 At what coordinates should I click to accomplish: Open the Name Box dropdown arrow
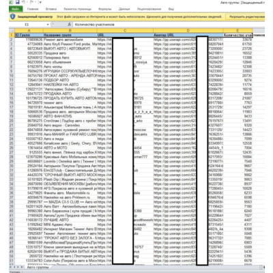48,25
